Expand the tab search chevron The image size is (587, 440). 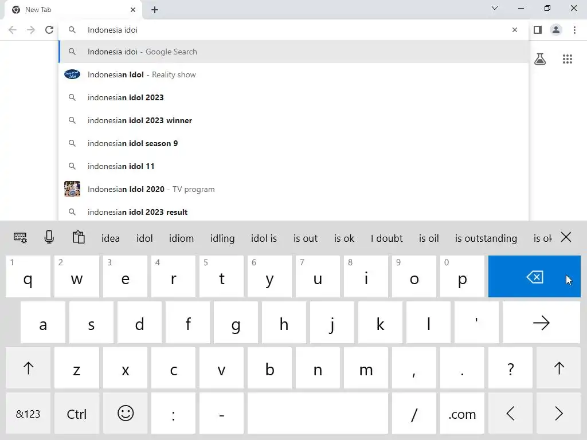(495, 8)
